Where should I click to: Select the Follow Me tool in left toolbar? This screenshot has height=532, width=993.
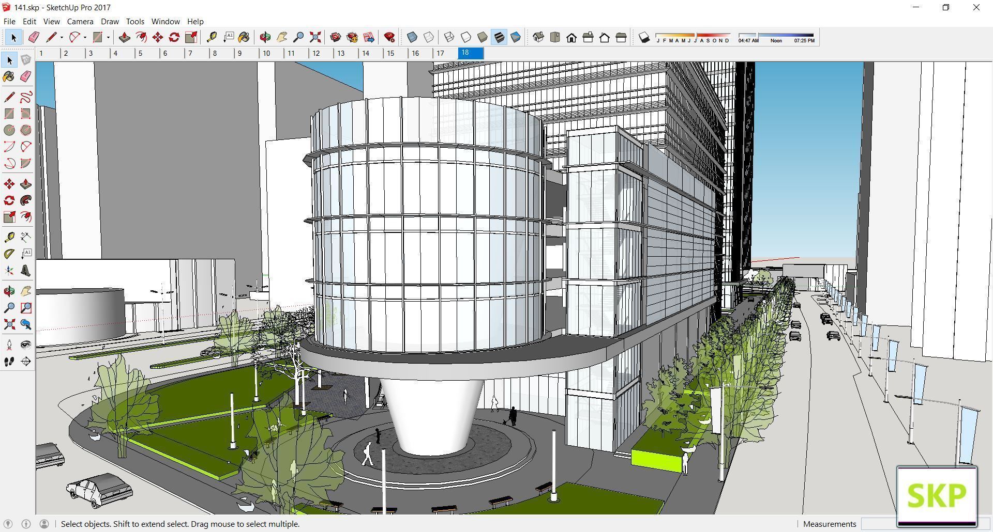pos(26,200)
